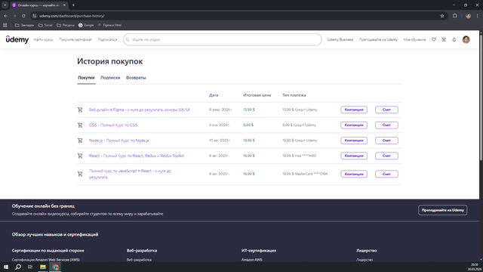Open Квитанция for the Figma course

pyautogui.click(x=354, y=110)
